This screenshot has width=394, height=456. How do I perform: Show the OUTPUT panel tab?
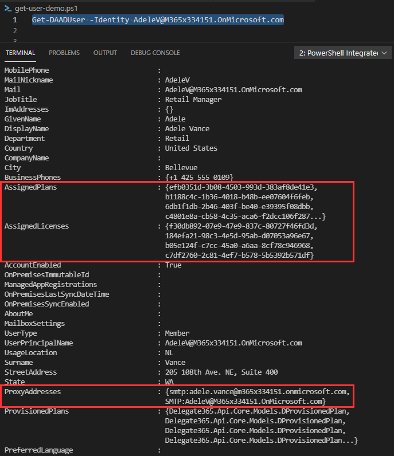tap(105, 53)
